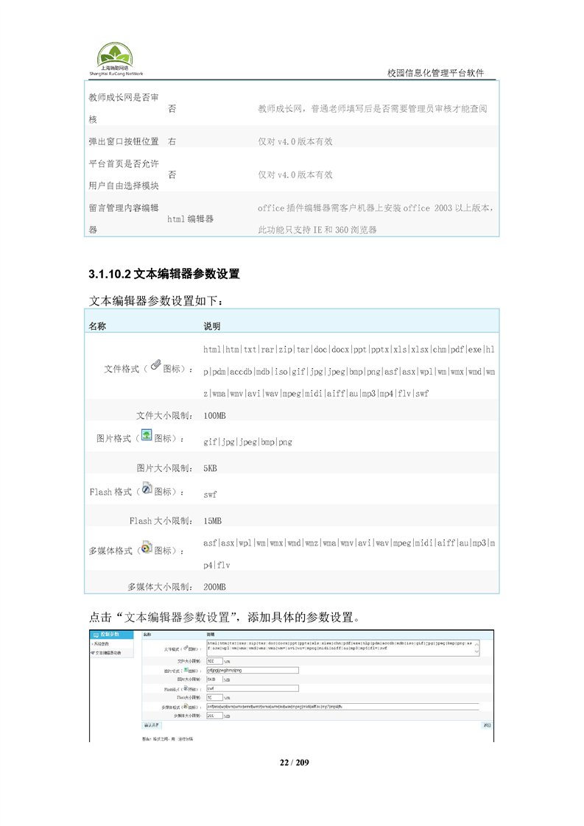Click the page number 22 / 209
The width and height of the screenshot is (584, 826).
pos(294,762)
